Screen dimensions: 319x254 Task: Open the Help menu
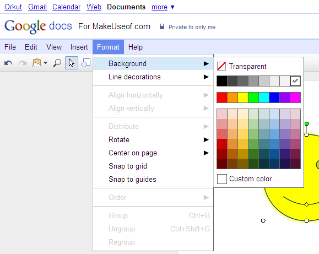coord(136,47)
